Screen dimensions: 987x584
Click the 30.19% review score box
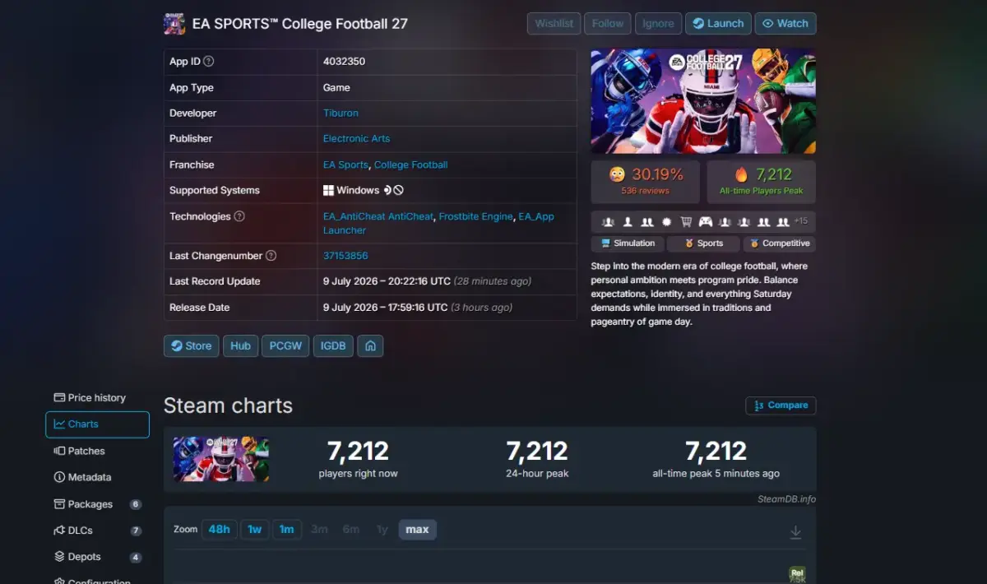(646, 182)
